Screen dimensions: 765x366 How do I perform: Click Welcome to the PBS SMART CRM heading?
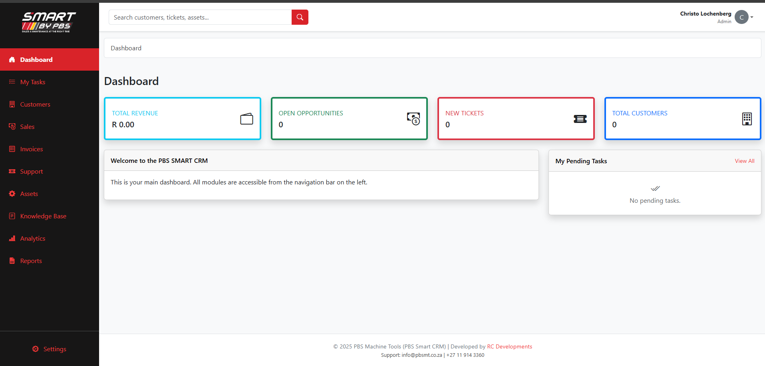[x=159, y=160]
